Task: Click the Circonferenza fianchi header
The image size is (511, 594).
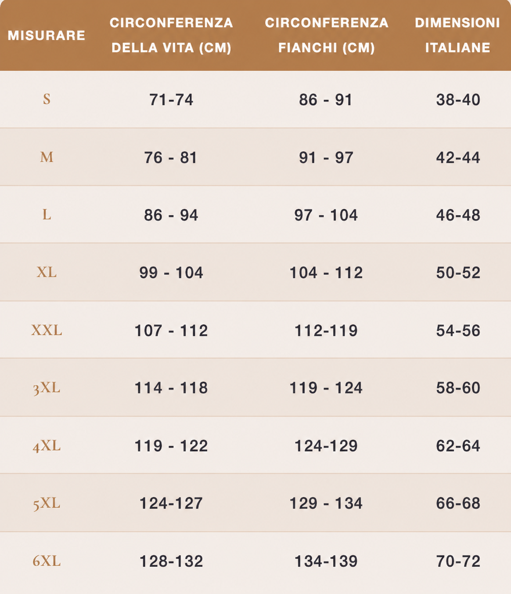Action: point(327,35)
